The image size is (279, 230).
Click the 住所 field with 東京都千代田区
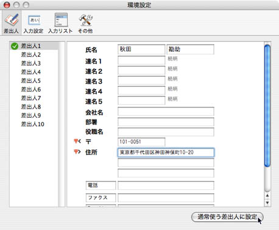point(166,153)
